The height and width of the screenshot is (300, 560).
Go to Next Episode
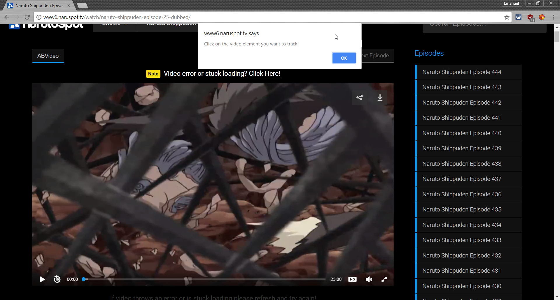click(x=378, y=56)
